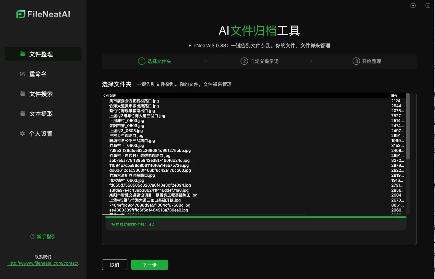Minimize the FileNeatAI window
The height and width of the screenshot is (279, 435).
[413, 6]
